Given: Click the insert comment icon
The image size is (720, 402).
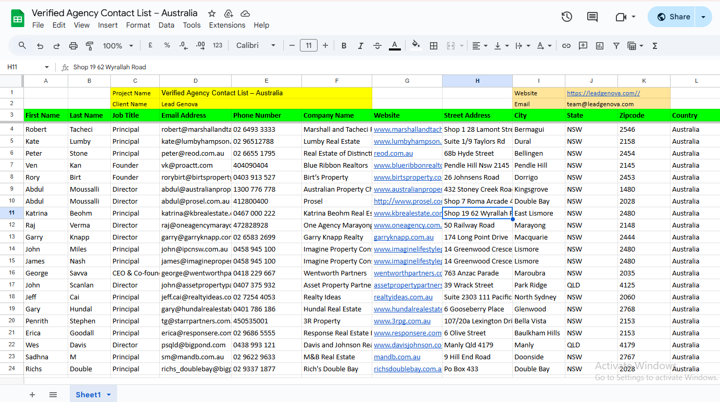Looking at the screenshot, I should coord(583,46).
